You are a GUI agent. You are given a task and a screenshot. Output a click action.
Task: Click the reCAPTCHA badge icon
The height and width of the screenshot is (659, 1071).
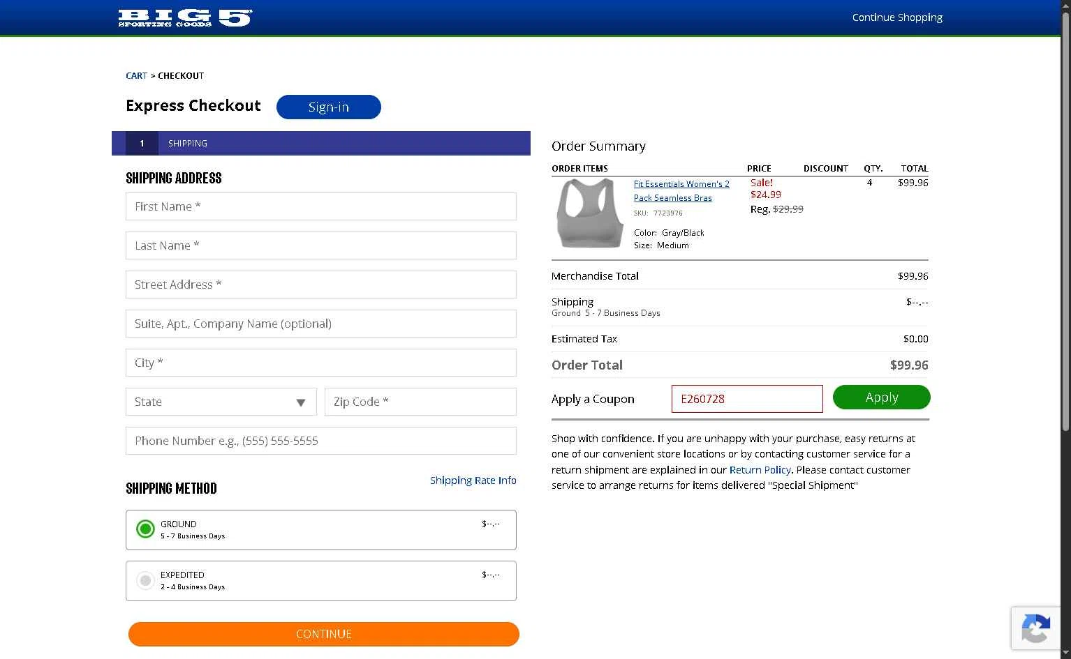click(1035, 628)
